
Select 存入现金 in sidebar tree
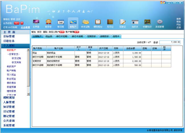pyautogui.click(x=11, y=75)
